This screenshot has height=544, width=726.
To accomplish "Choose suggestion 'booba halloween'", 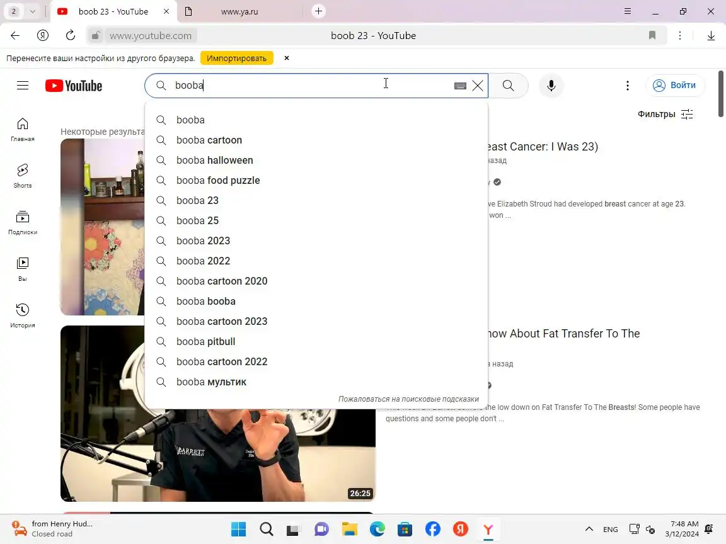I will [316, 160].
